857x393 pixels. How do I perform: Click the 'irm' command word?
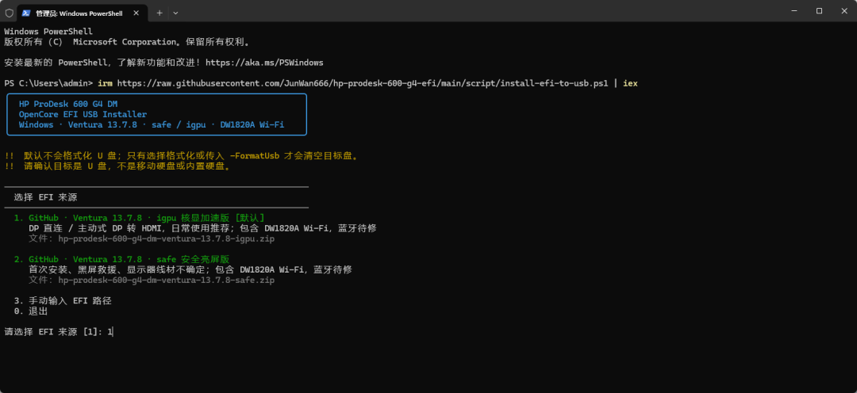coord(106,83)
